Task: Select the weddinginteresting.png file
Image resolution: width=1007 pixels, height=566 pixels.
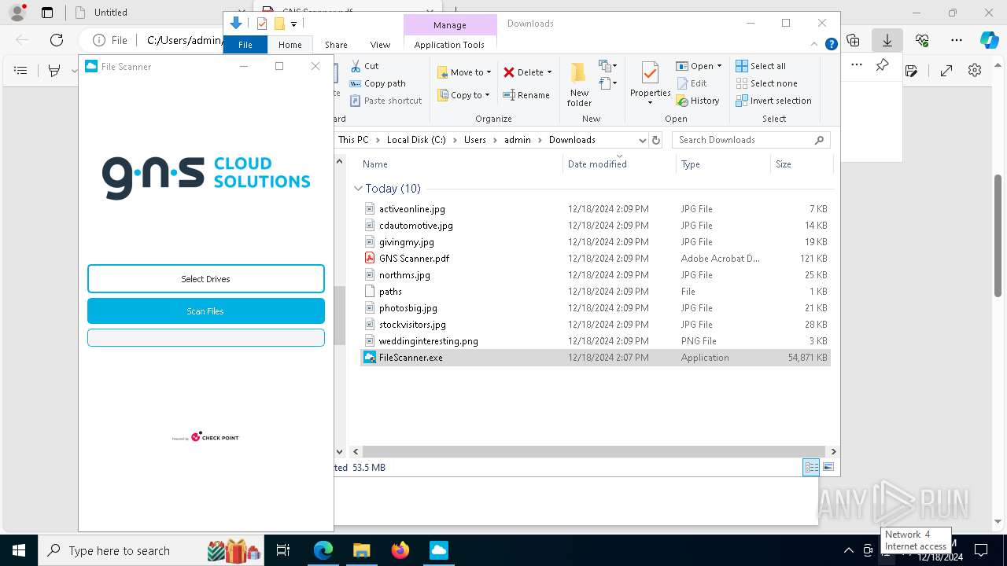Action: [x=596, y=341]
